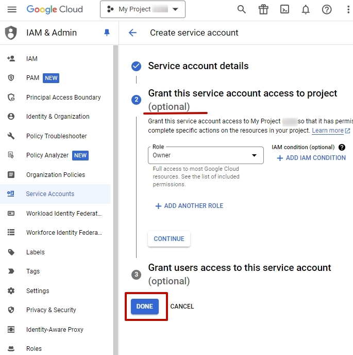Open Labels in the sidebar

tap(56, 252)
